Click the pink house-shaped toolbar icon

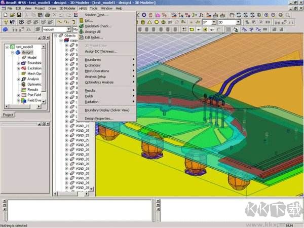click(158, 15)
